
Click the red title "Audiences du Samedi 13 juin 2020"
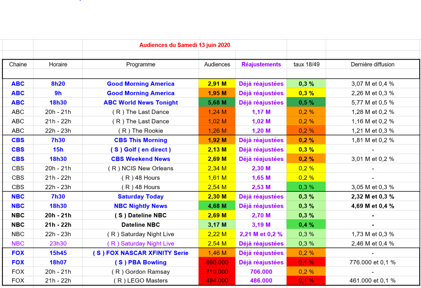tap(185, 45)
